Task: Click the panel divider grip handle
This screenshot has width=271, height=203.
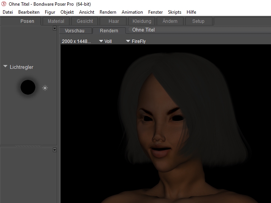Action: [28, 146]
